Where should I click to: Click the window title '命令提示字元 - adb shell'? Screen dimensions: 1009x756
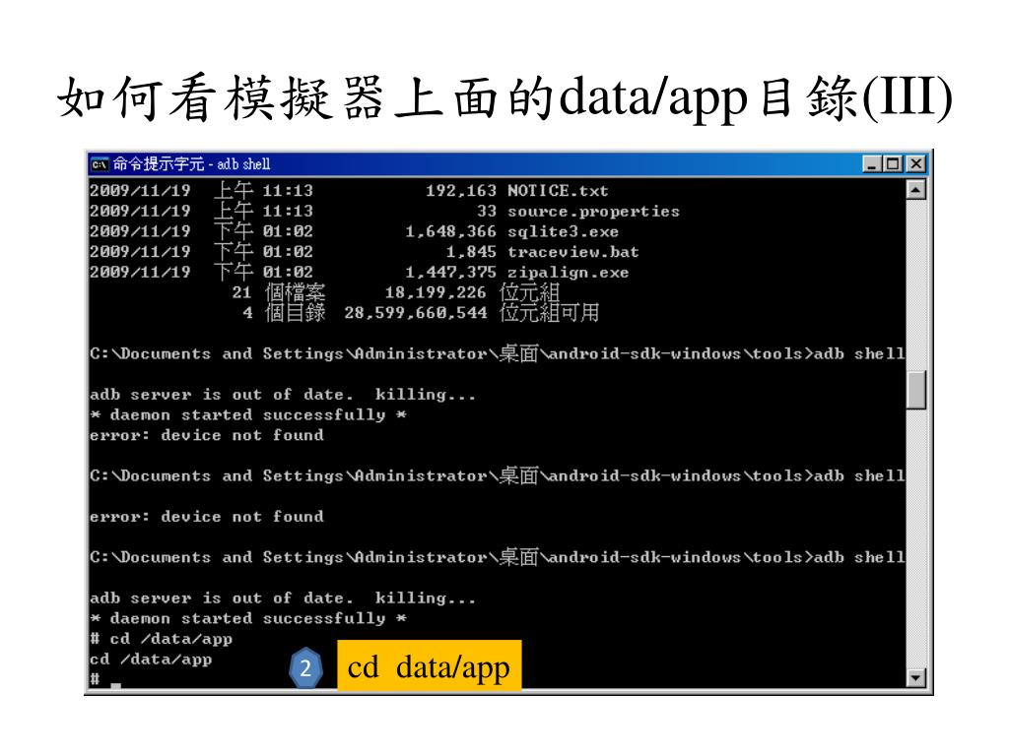click(x=192, y=164)
